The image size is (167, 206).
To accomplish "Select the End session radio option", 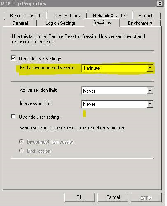I will [x=21, y=151].
